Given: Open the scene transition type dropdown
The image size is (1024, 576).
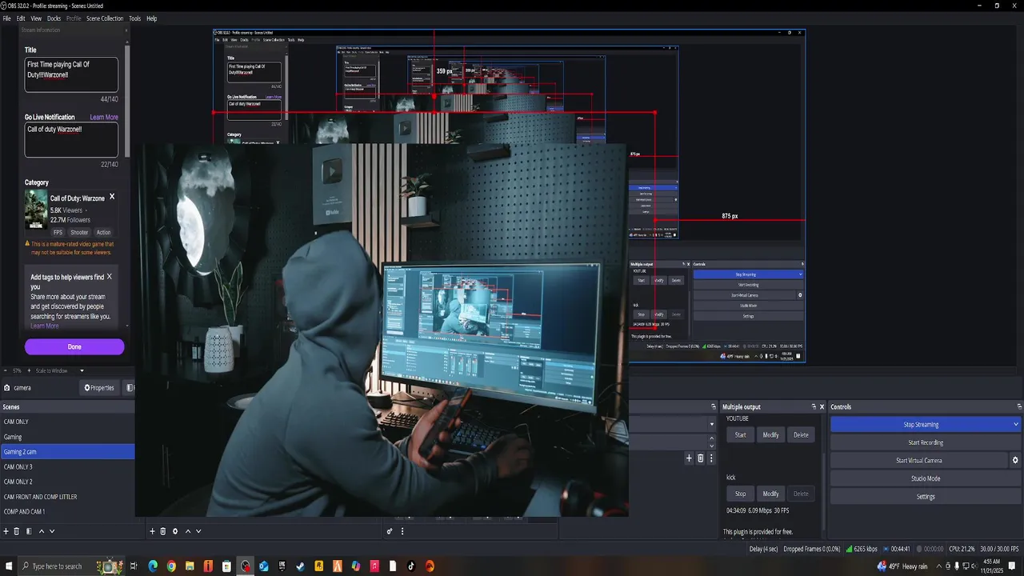Looking at the screenshot, I should click(x=712, y=424).
